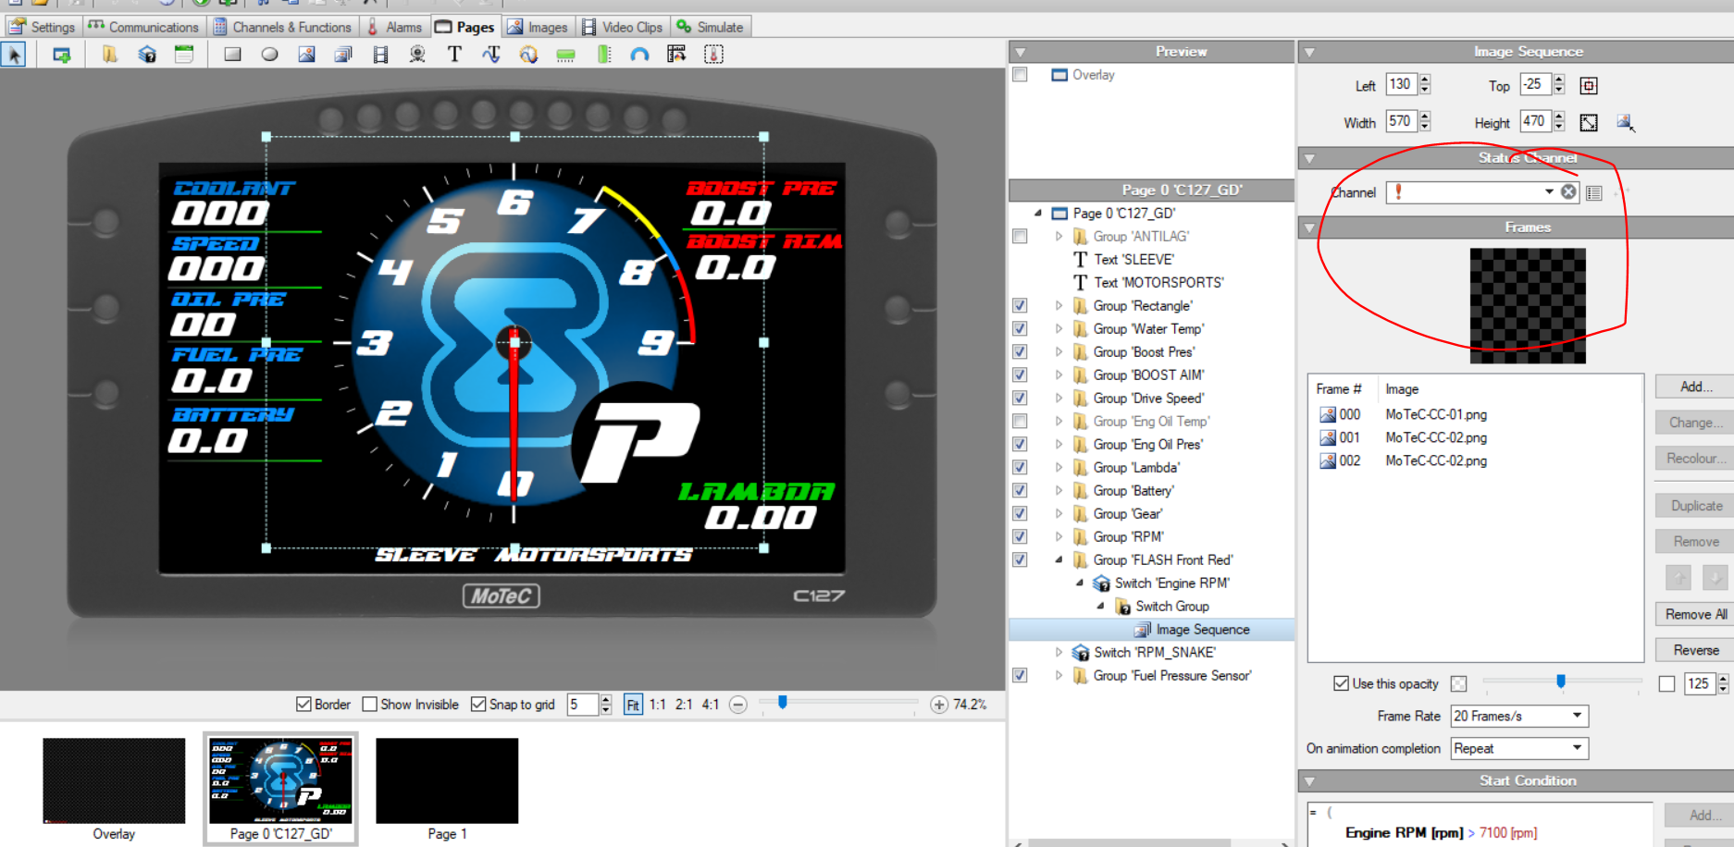Image resolution: width=1734 pixels, height=847 pixels.
Task: Click the Fit zoom button
Action: coord(633,705)
